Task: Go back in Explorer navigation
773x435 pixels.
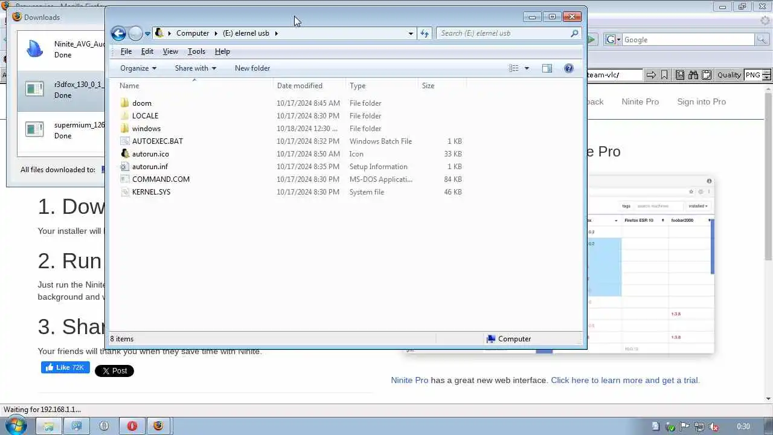Action: (x=118, y=33)
